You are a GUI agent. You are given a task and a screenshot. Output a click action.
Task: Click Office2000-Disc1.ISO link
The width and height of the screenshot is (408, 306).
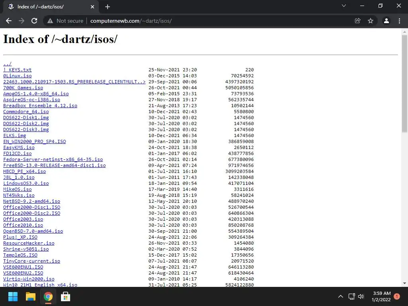coord(31,207)
